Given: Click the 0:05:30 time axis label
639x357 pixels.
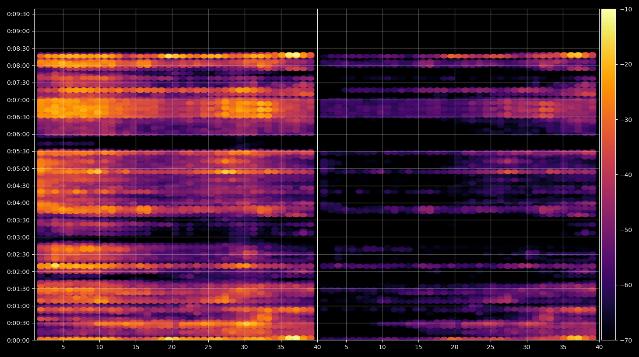Looking at the screenshot, I should (x=18, y=151).
